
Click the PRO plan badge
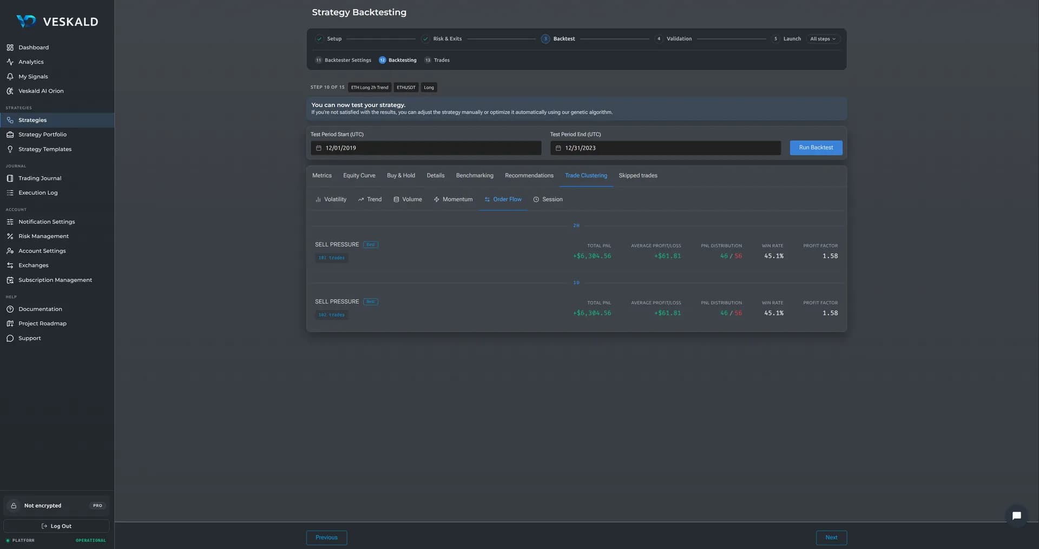(97, 506)
